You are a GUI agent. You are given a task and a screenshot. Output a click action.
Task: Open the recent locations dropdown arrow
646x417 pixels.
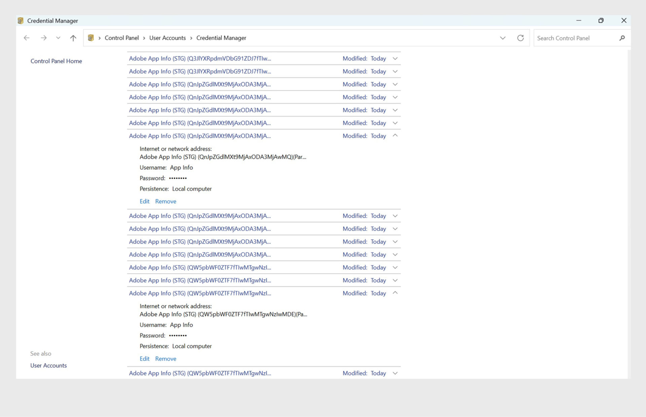coord(58,38)
